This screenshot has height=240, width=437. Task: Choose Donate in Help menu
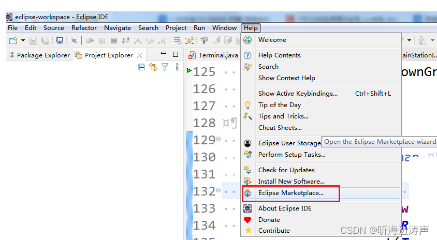(x=321, y=220)
